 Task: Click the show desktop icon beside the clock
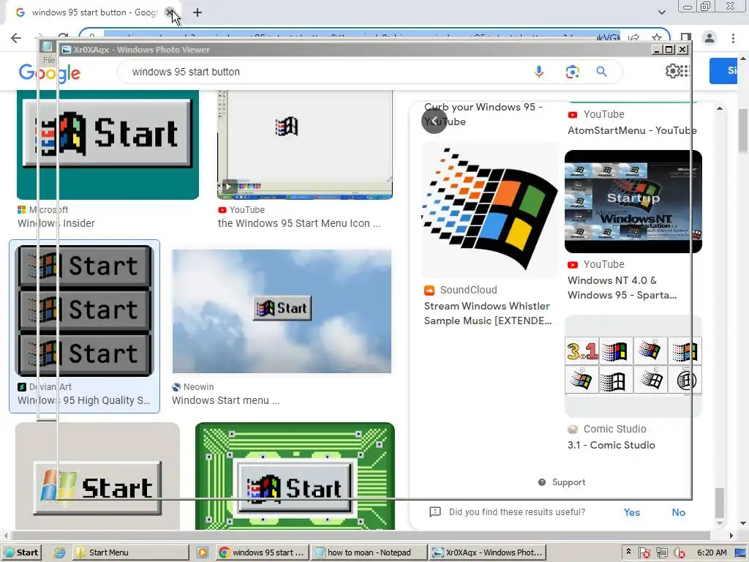click(x=740, y=553)
